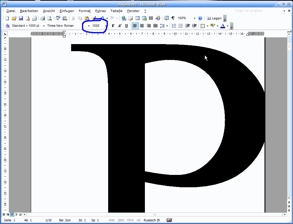Screen dimensions: 293x224
Task: Click 'Russisch (R' language in status bar
Action: 152,220
